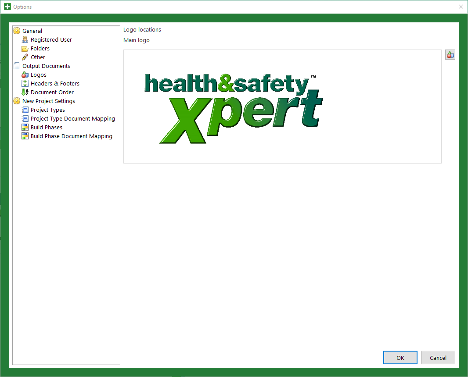Click the 'Main logo' label

pyautogui.click(x=137, y=40)
